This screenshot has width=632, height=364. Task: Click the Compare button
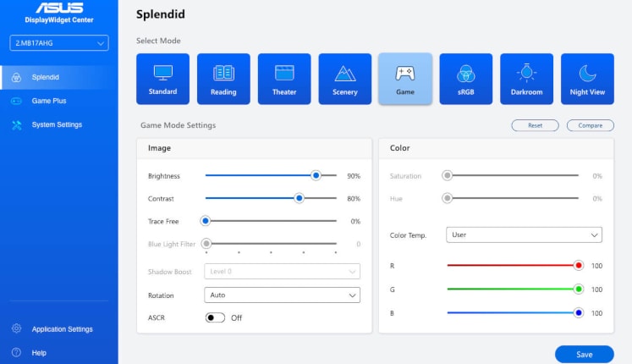click(590, 125)
